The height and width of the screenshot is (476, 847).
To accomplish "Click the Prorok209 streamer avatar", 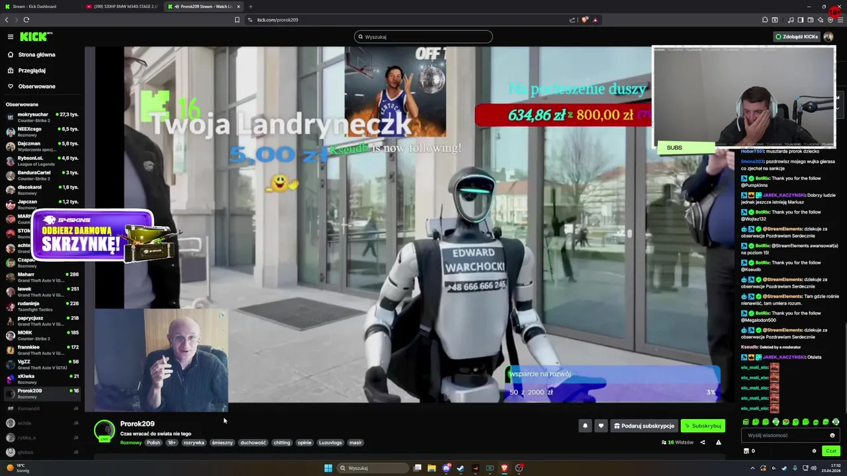I will [x=104, y=430].
